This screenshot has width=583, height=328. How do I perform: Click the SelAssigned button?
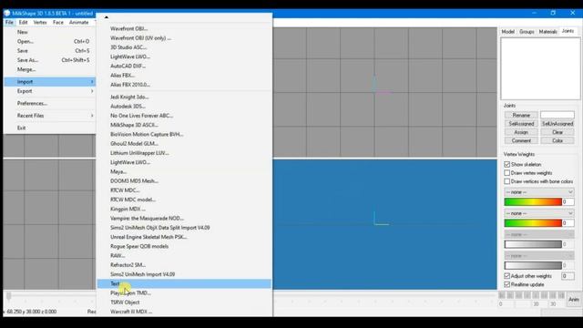(x=521, y=124)
